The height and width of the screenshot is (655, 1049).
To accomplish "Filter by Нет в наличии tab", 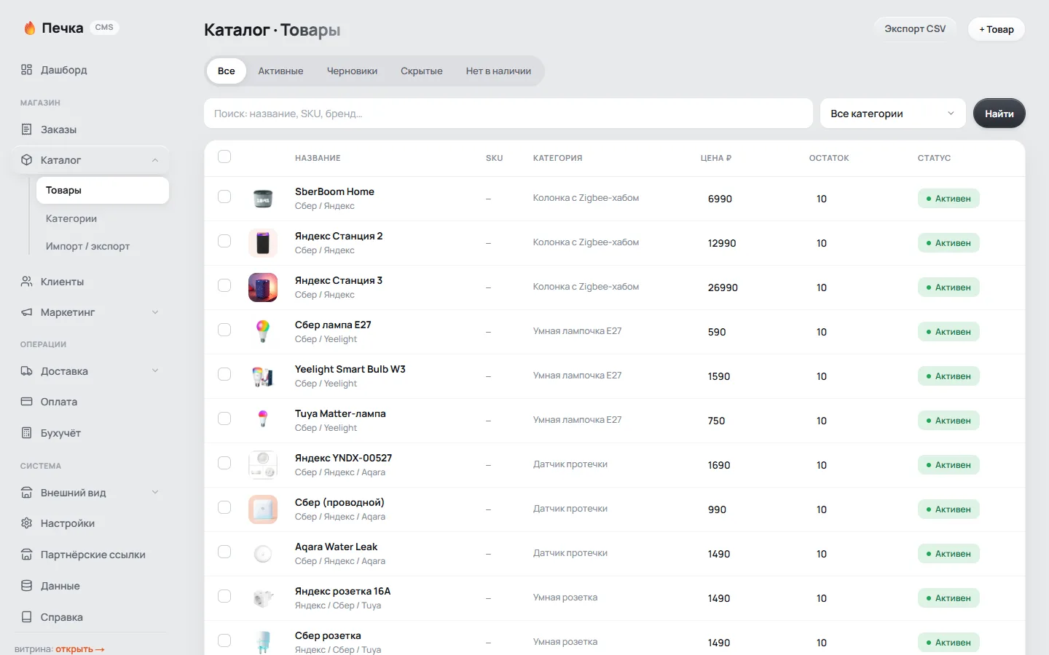I will point(499,71).
